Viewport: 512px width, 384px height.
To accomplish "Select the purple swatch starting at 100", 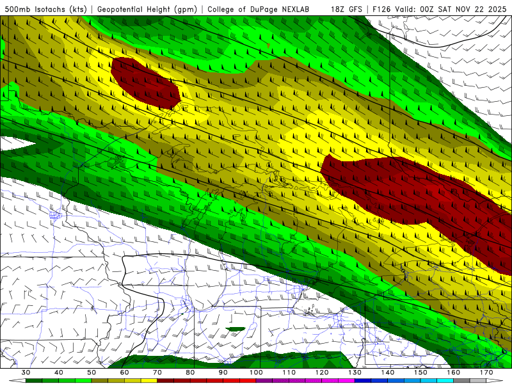I will [x=264, y=381].
